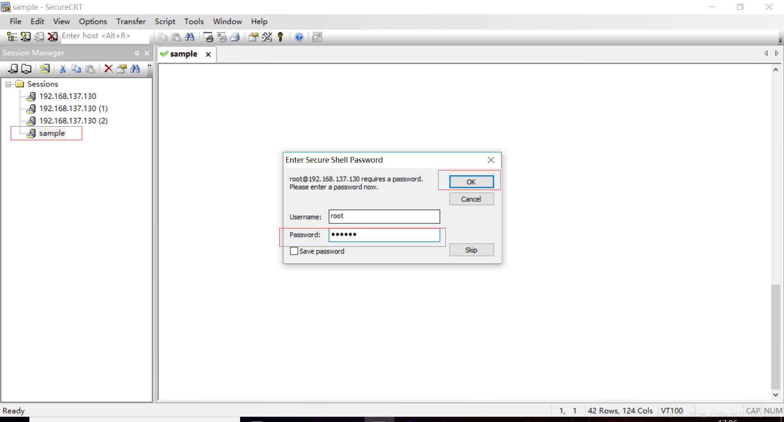
Task: Click the Print Screen toolbar icon
Action: [x=208, y=37]
